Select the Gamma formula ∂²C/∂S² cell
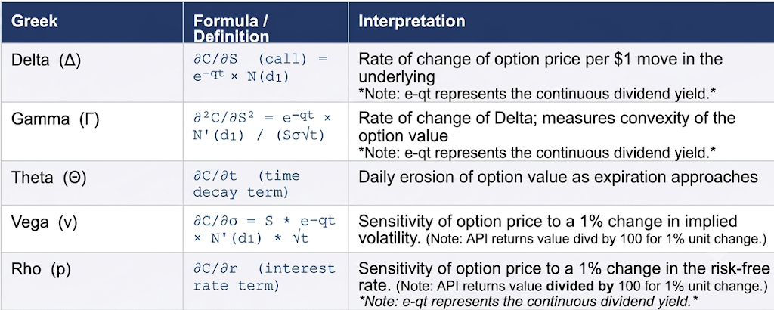774x310 pixels. click(262, 126)
